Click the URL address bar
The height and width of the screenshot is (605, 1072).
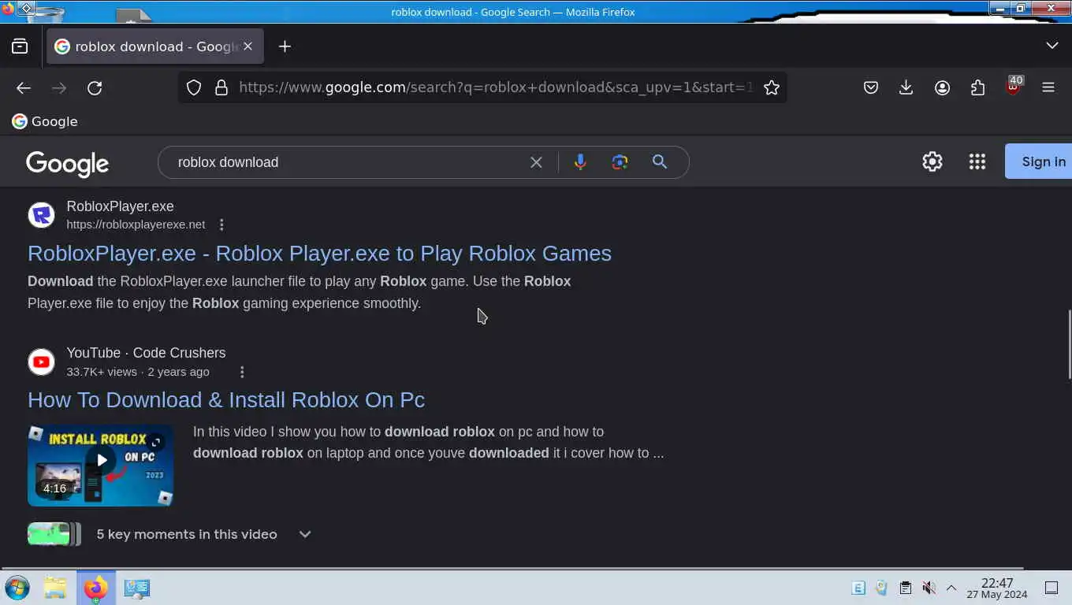coord(496,87)
